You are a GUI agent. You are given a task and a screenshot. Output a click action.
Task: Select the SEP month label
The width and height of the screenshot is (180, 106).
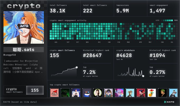click(x=68, y=42)
